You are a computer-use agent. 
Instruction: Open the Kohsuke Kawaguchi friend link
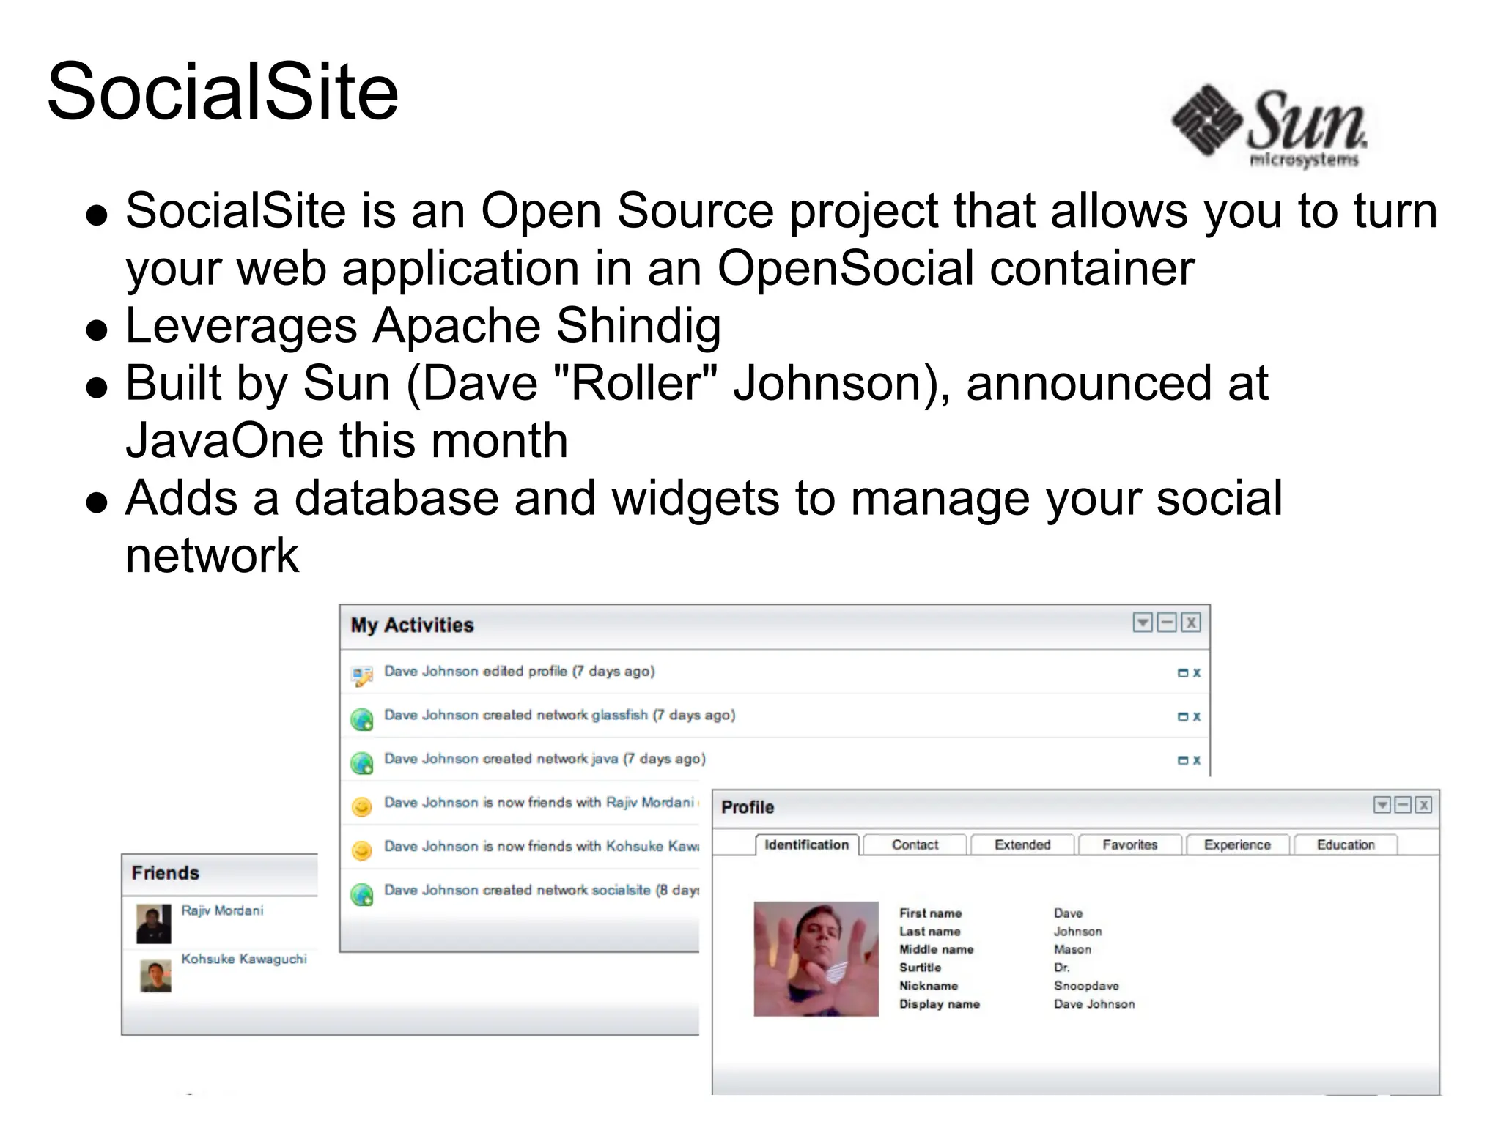(244, 959)
